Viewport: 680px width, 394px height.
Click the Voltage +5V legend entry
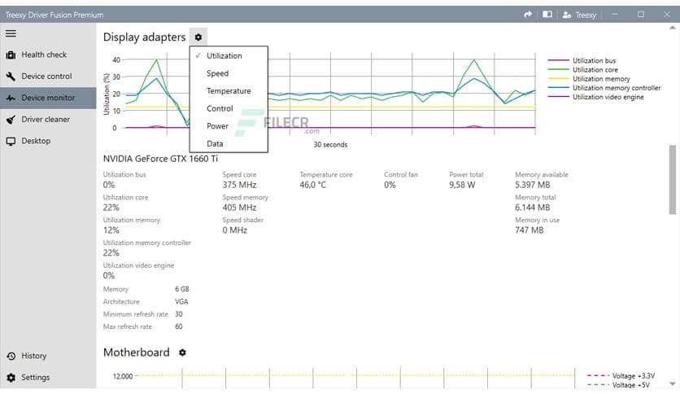click(x=631, y=385)
